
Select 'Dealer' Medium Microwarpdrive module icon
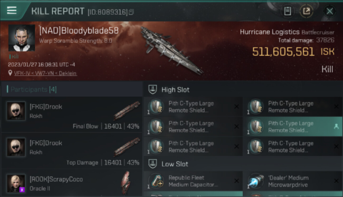click(255, 181)
